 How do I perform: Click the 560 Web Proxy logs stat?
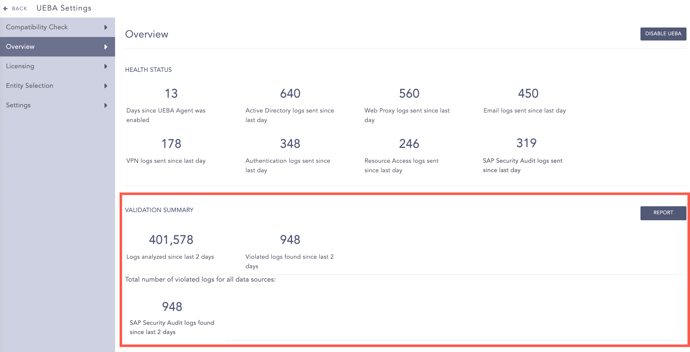tap(409, 93)
